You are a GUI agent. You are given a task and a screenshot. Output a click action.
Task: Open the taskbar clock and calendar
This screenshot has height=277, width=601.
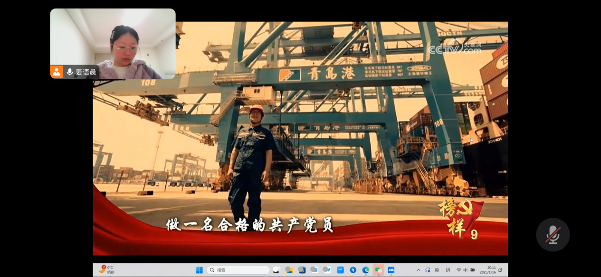(491, 270)
